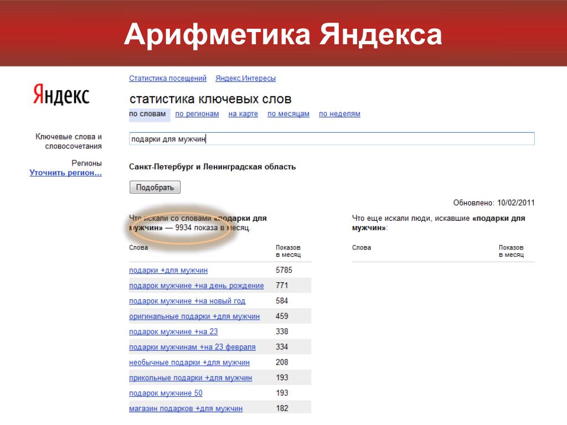Select the по словам tab
567x425 pixels.
pyautogui.click(x=147, y=114)
